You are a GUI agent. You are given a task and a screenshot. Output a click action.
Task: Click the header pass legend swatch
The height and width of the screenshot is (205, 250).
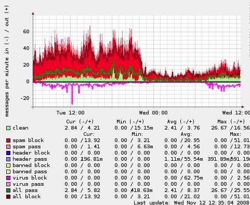[x=8, y=159]
